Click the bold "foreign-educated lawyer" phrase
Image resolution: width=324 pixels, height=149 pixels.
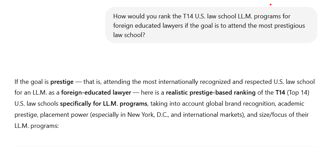[96, 93]
